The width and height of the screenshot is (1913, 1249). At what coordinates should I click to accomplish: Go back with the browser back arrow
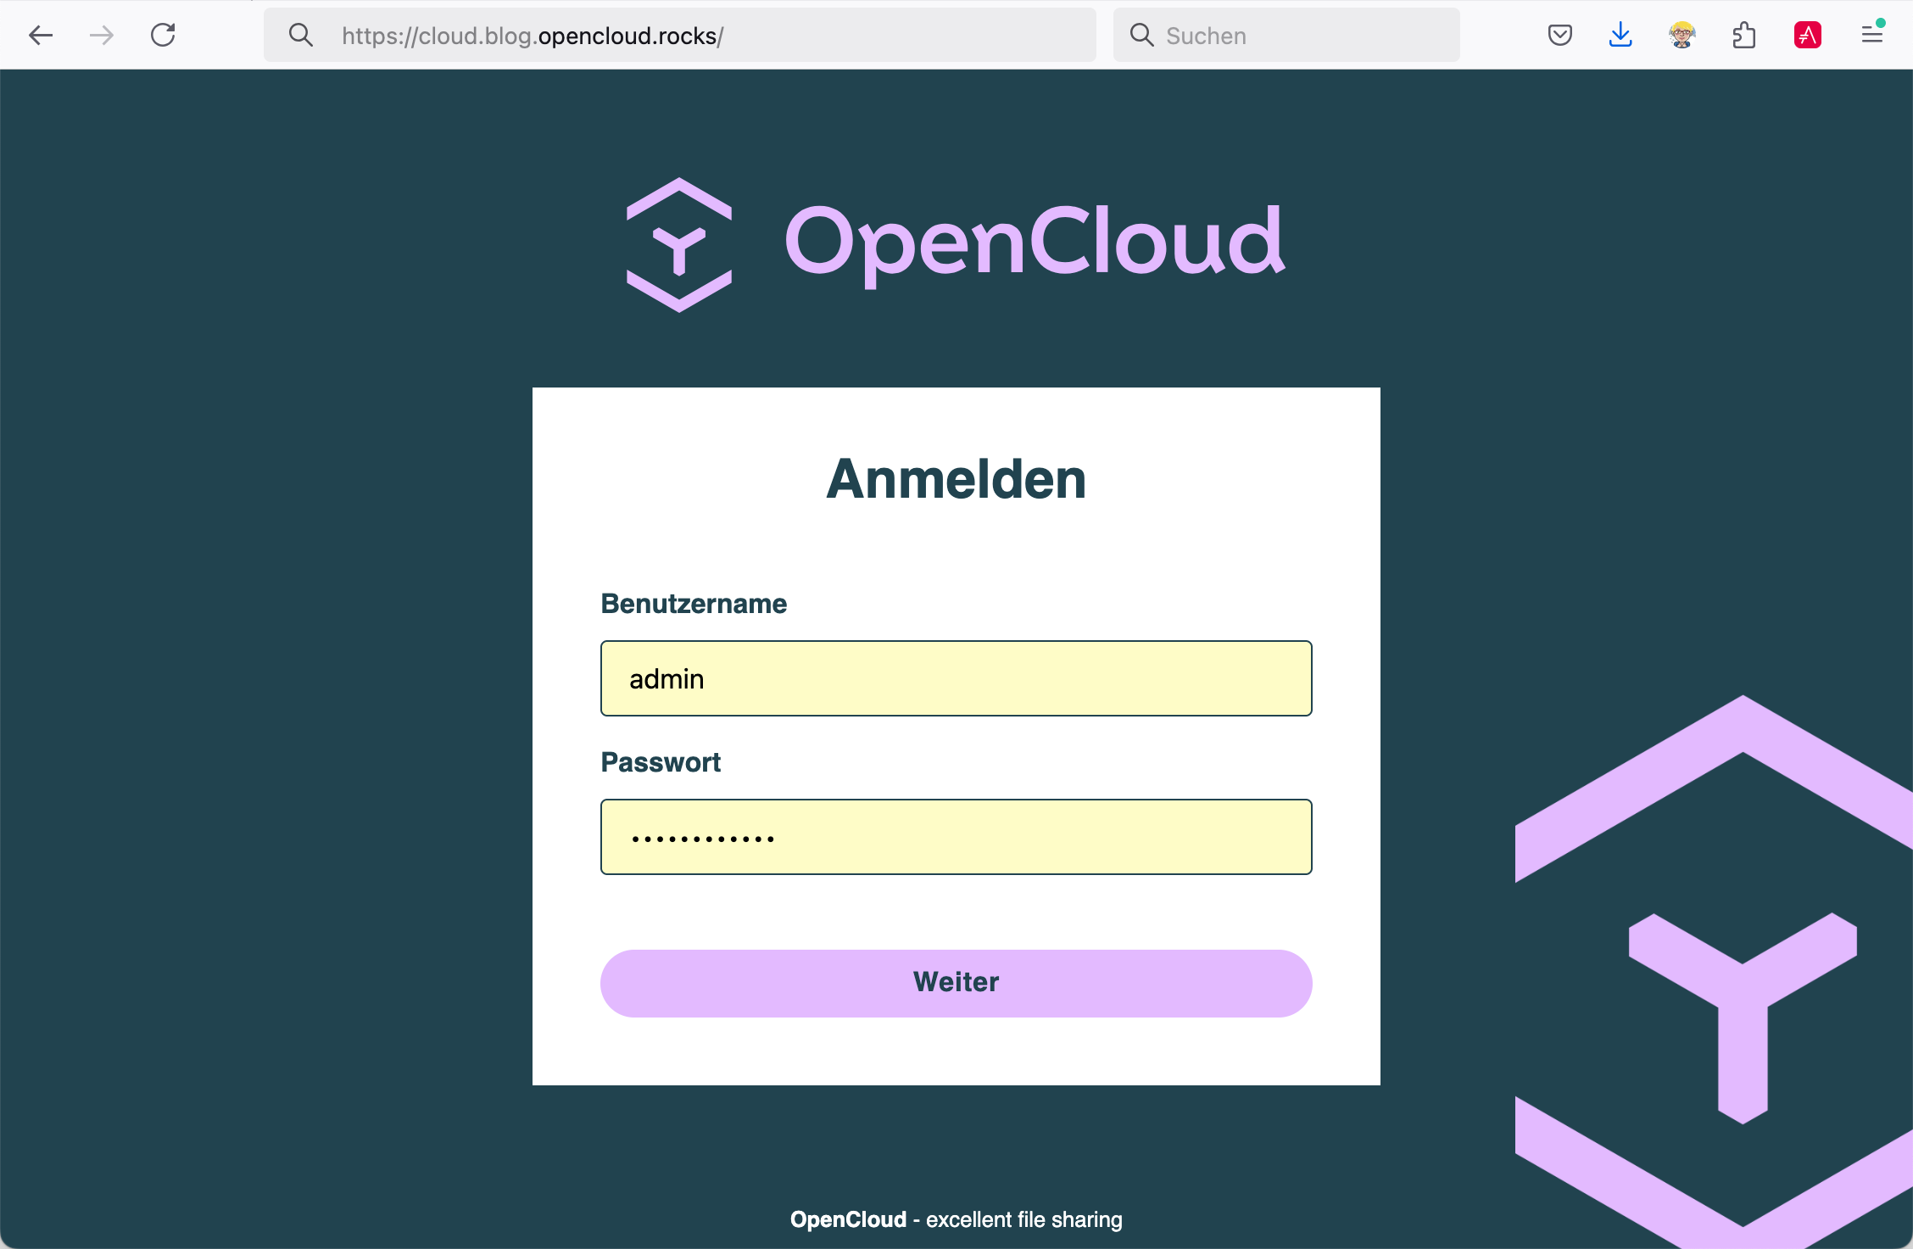(41, 35)
